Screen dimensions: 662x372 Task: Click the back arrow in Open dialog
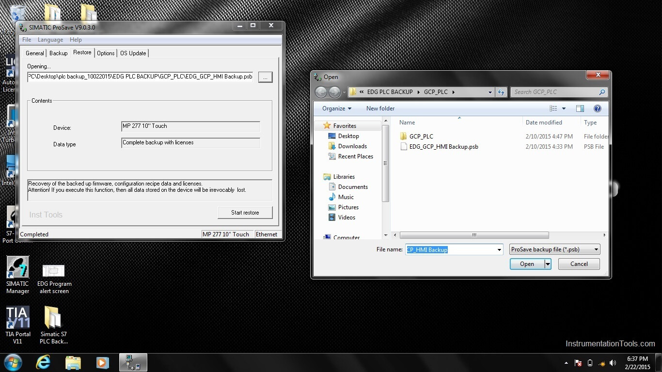321,92
